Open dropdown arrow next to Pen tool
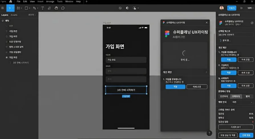The image size is (255, 139). [x=38, y=8]
